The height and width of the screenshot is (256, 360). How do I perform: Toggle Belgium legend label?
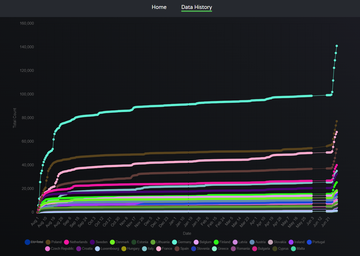[205, 242]
